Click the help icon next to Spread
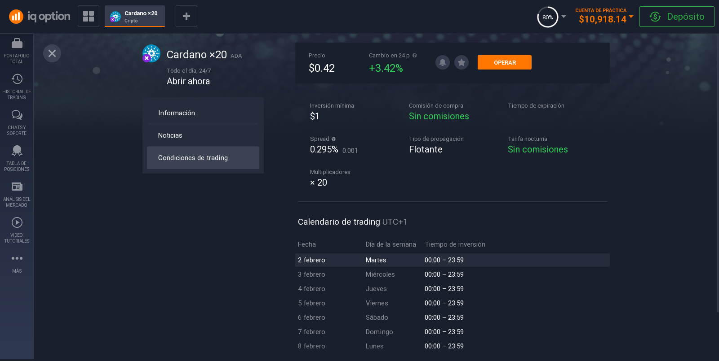Image resolution: width=719 pixels, height=361 pixels. [333, 139]
